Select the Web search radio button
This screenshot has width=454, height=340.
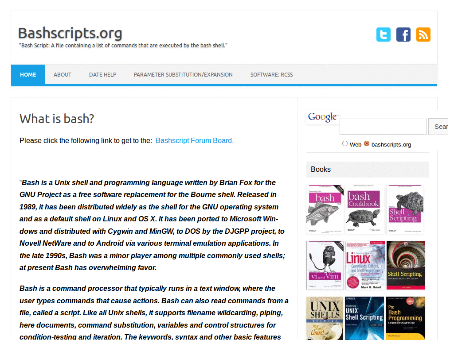pyautogui.click(x=344, y=144)
